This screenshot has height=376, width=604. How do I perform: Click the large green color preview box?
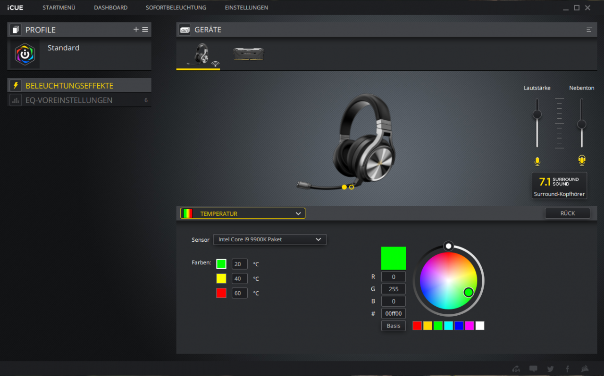(394, 258)
